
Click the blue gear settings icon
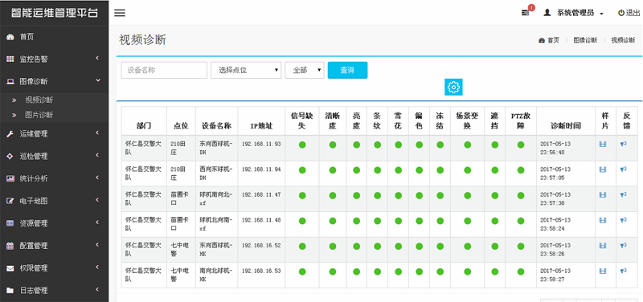pos(453,87)
